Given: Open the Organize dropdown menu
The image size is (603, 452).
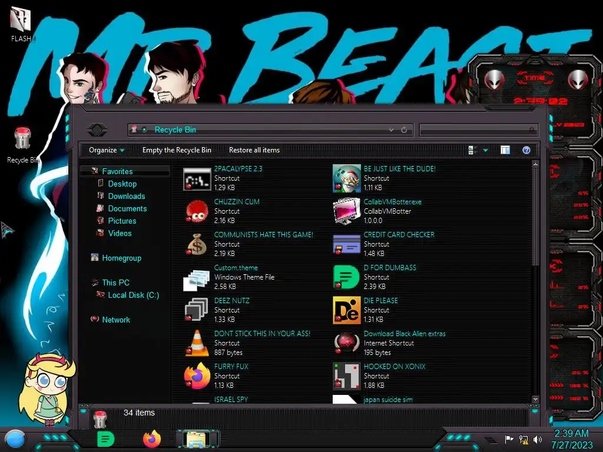Looking at the screenshot, I should (x=107, y=150).
